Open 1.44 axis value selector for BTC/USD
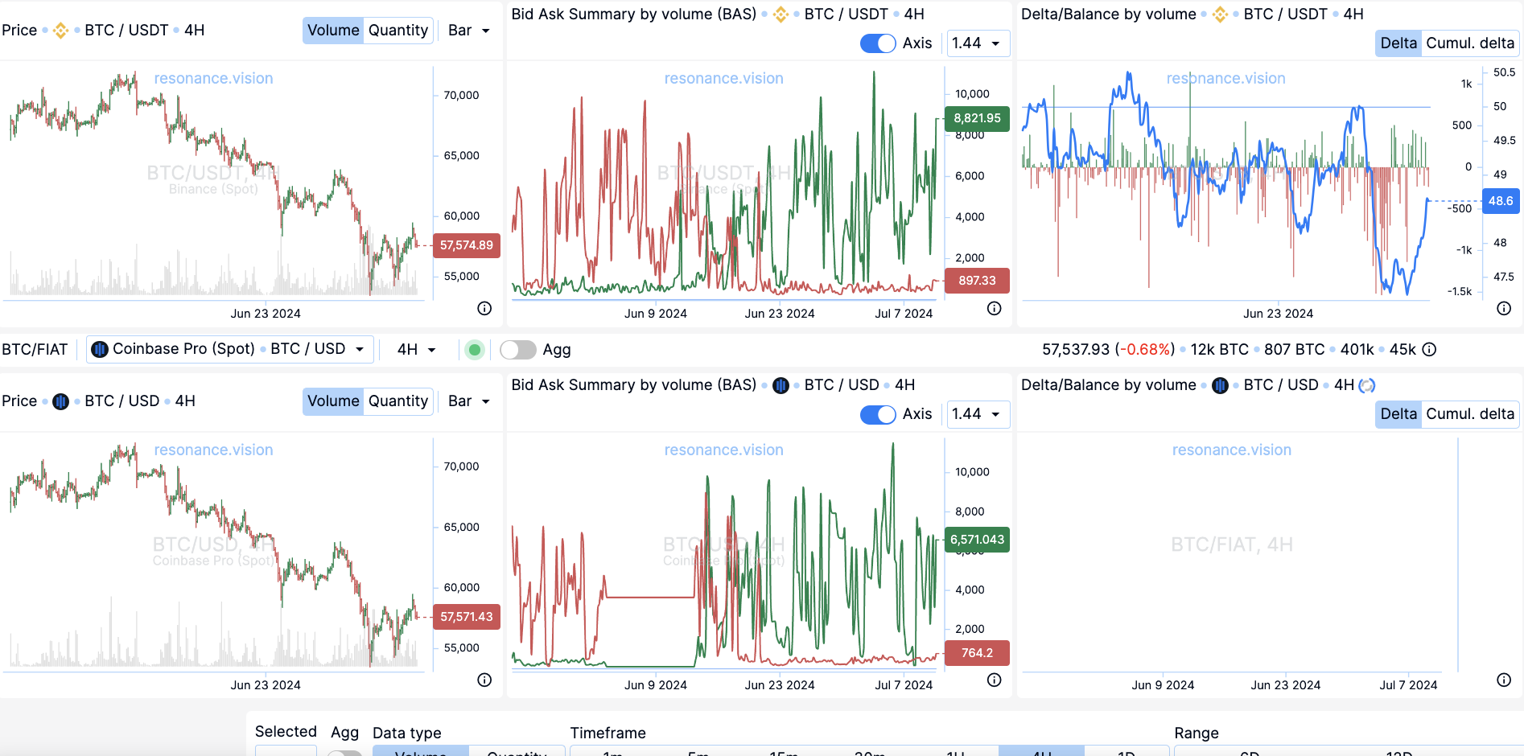 coord(977,414)
